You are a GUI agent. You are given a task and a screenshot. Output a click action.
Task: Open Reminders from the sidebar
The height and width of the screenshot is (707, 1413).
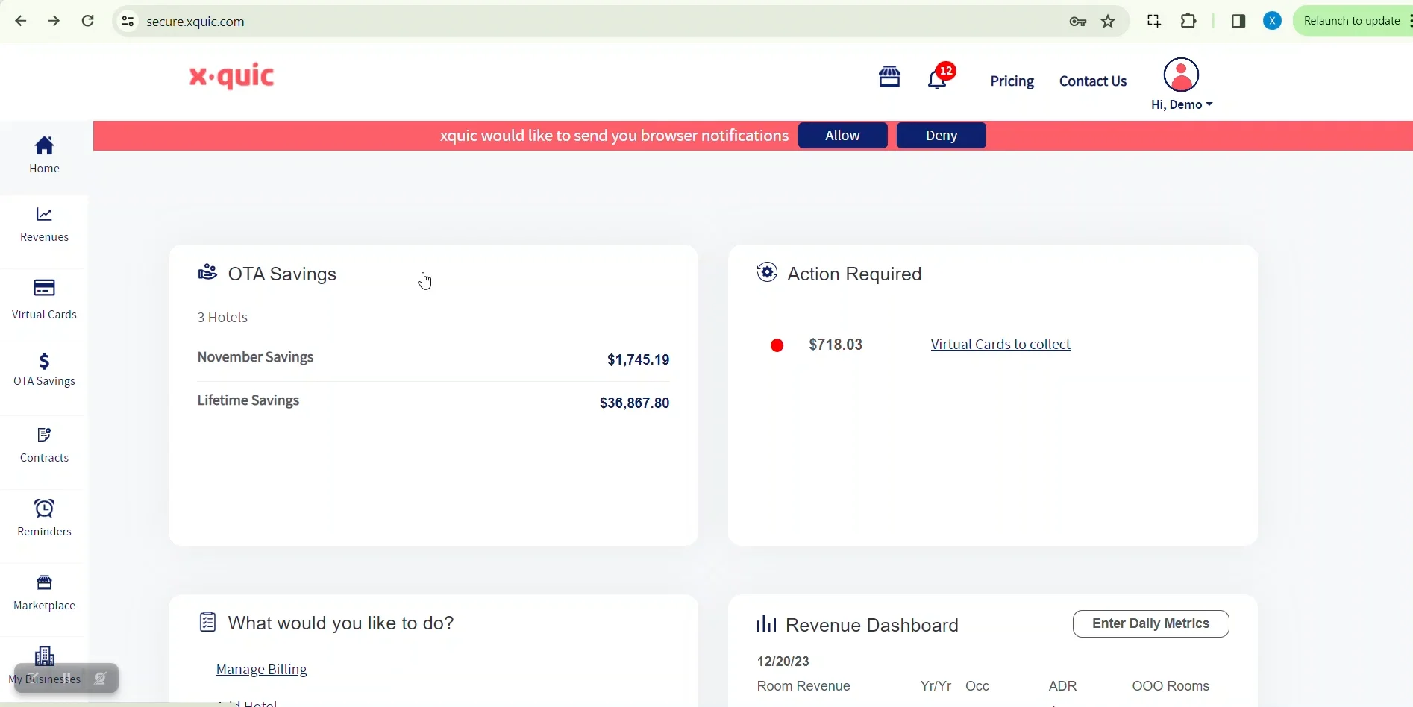point(44,518)
